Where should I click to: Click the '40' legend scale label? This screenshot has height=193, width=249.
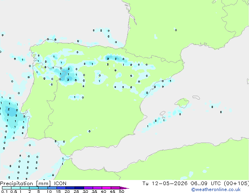click(x=103, y=191)
